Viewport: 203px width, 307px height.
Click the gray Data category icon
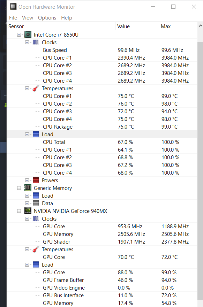click(x=36, y=204)
